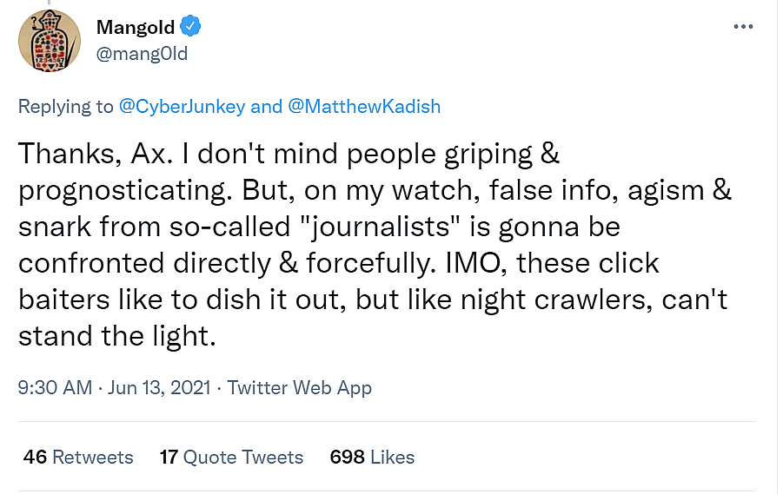Viewport: 783px width, 494px height.
Task: Click the 9:30 AM timestamp
Action: 55,388
